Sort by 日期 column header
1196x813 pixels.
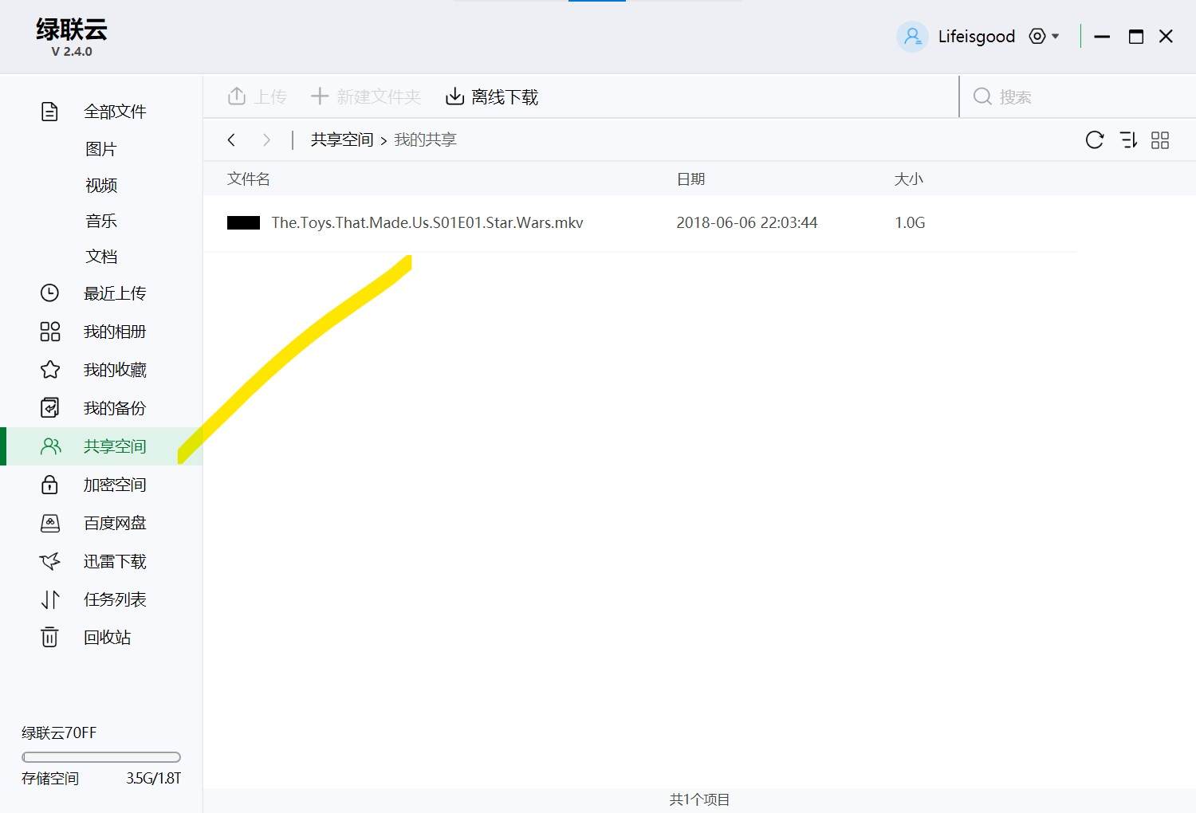click(690, 179)
